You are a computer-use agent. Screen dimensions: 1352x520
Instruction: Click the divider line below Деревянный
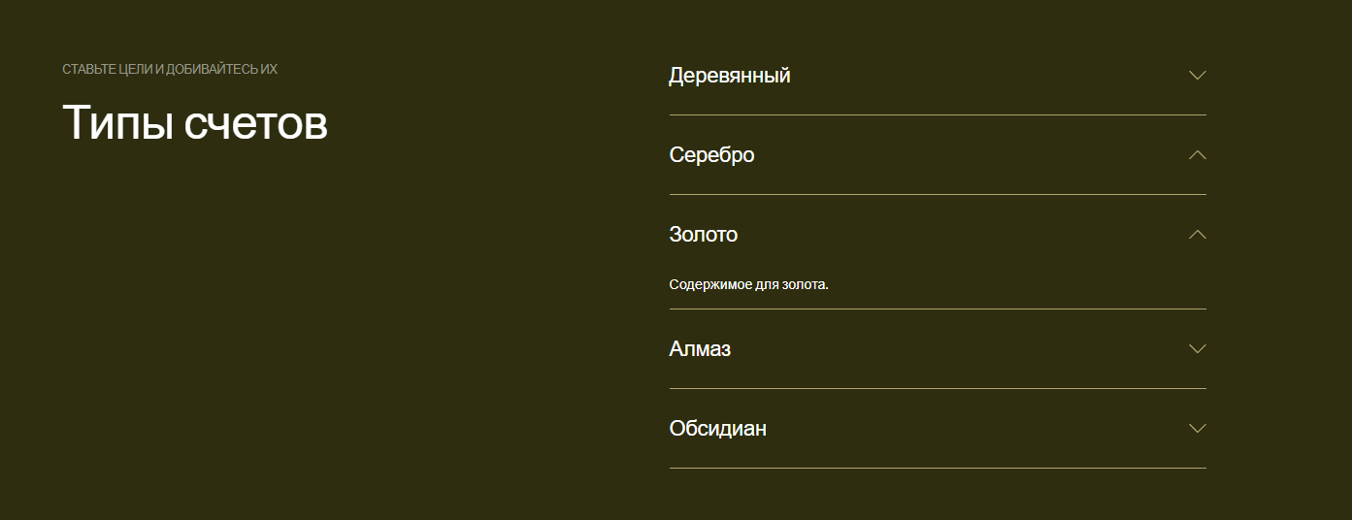point(938,114)
